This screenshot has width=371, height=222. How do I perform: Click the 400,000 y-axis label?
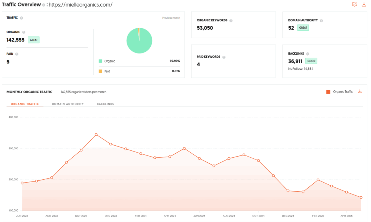tap(13, 117)
